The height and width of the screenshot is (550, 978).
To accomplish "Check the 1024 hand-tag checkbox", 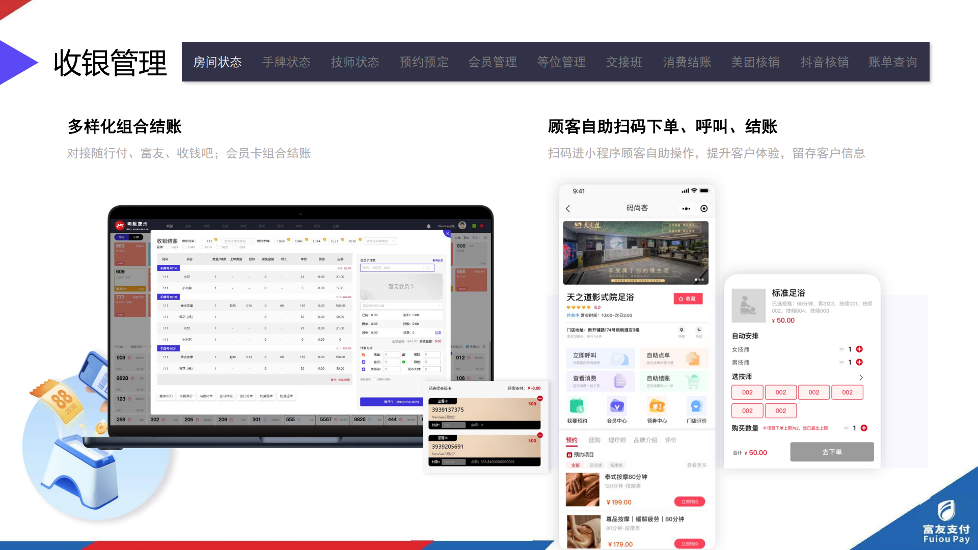I will pos(168,248).
